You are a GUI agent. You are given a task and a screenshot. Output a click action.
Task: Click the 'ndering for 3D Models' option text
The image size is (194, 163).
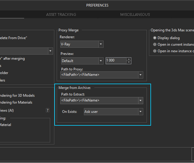pyautogui.click(x=17, y=96)
